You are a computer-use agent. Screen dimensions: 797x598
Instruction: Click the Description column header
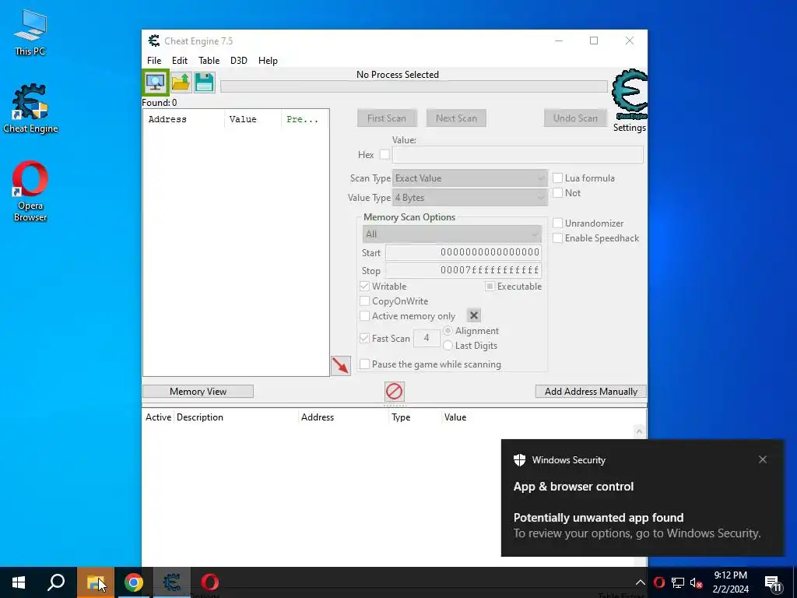(200, 417)
